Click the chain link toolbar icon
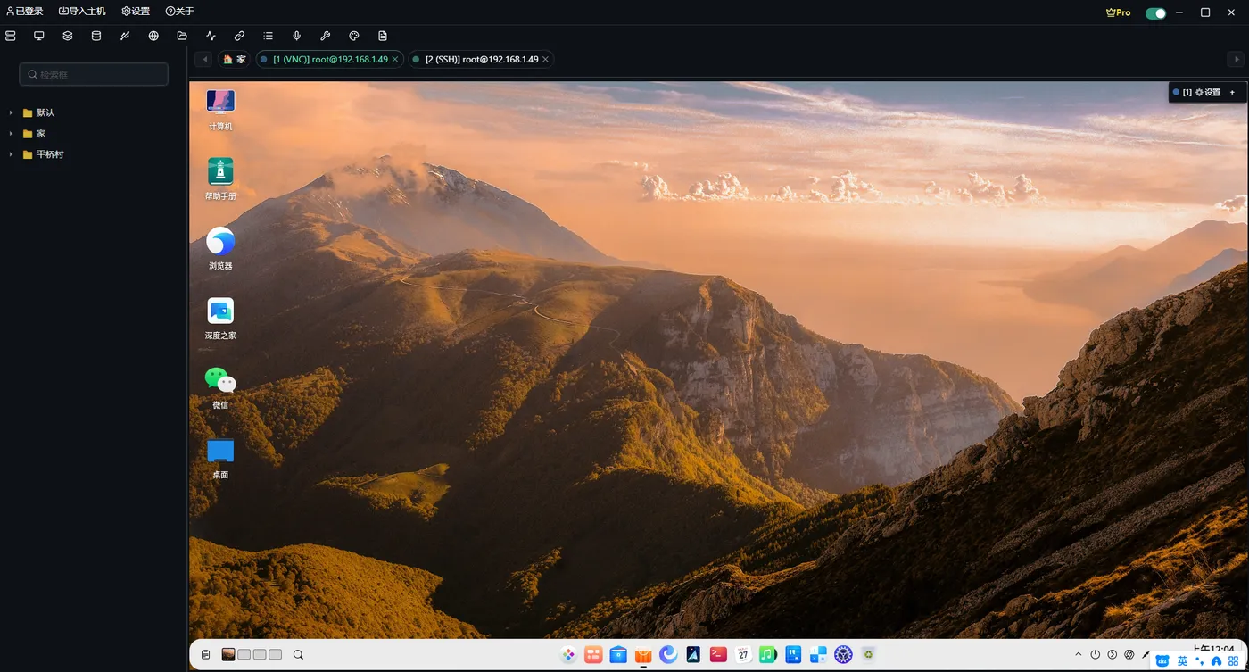1249x672 pixels. (x=239, y=36)
